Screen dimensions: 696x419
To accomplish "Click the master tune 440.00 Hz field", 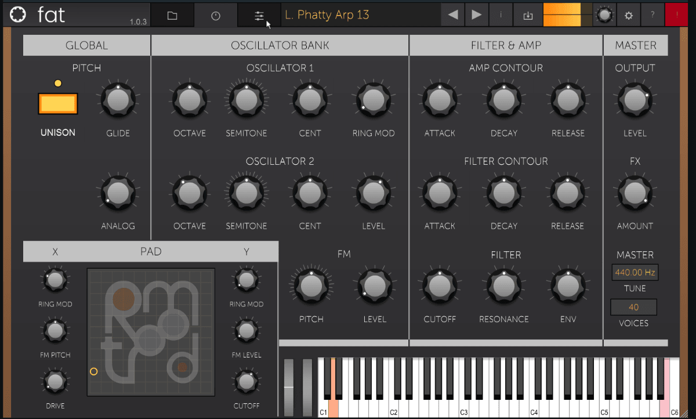I will [635, 272].
